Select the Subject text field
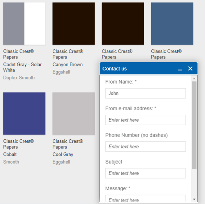 [145, 173]
